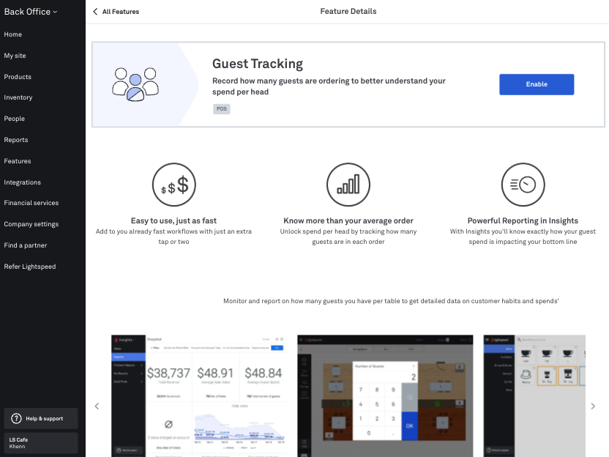Viewport: 609px width, 457px height.
Task: Open Company settings
Action: click(x=31, y=224)
